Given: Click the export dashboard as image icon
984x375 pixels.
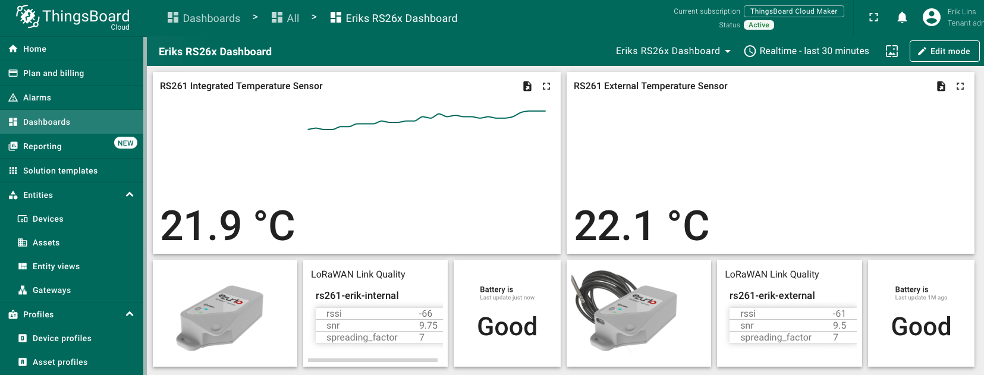Looking at the screenshot, I should [x=892, y=51].
